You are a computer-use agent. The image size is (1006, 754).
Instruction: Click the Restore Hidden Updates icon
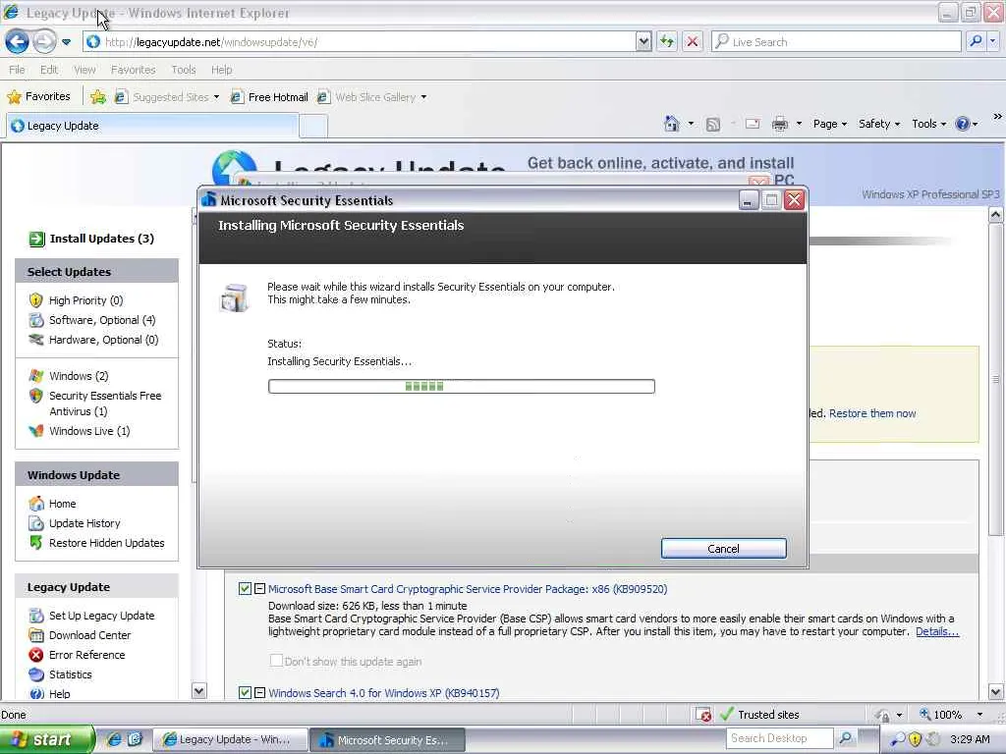pyautogui.click(x=36, y=542)
